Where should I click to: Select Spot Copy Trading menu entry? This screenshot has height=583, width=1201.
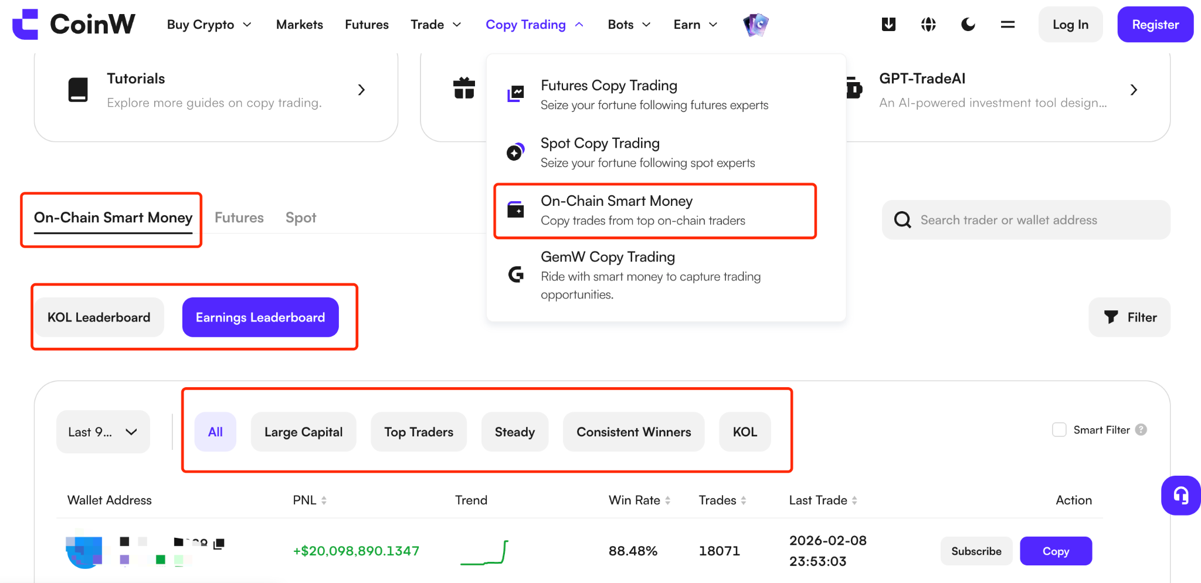[x=654, y=152]
